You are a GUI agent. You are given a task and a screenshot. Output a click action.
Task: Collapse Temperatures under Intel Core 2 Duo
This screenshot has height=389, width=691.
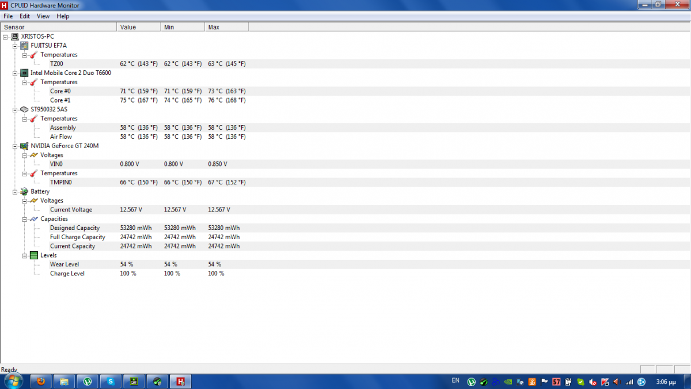[x=24, y=82]
